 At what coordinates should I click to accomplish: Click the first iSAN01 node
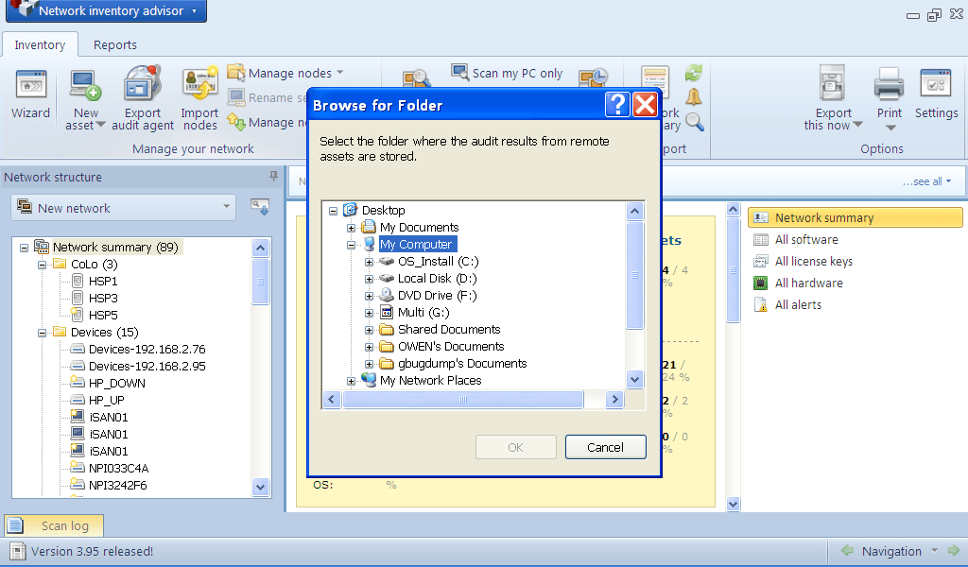click(x=109, y=417)
